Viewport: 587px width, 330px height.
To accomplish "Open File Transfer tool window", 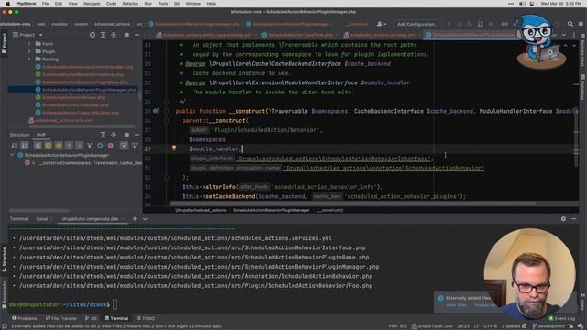I will [61, 318].
